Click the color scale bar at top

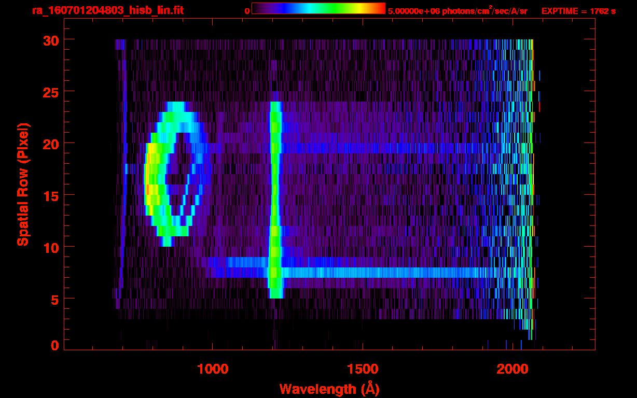coord(318,9)
